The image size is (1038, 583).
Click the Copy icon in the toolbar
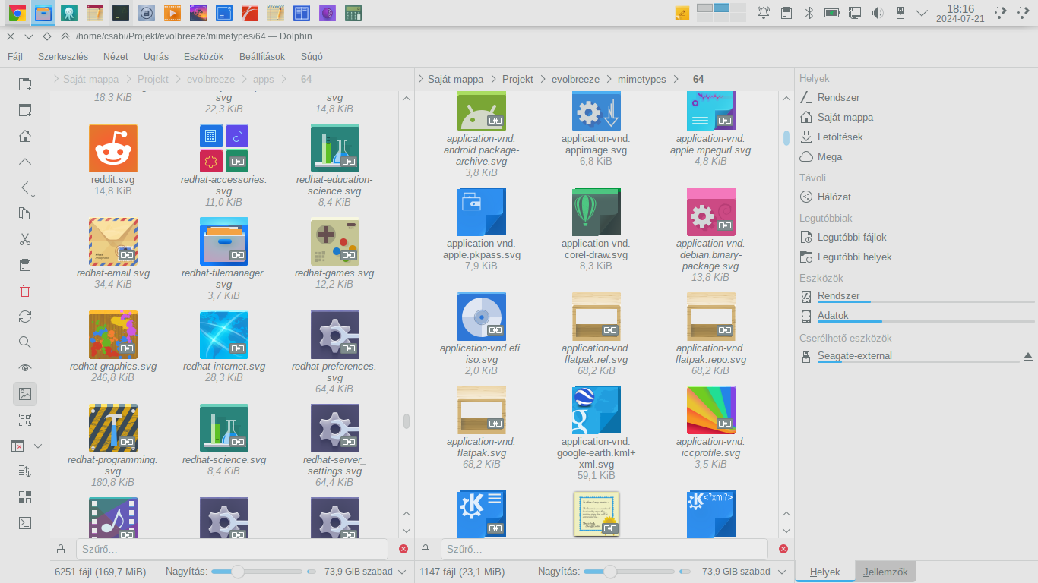point(25,213)
